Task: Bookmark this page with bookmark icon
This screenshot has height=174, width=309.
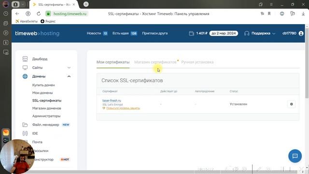Action: [x=269, y=14]
